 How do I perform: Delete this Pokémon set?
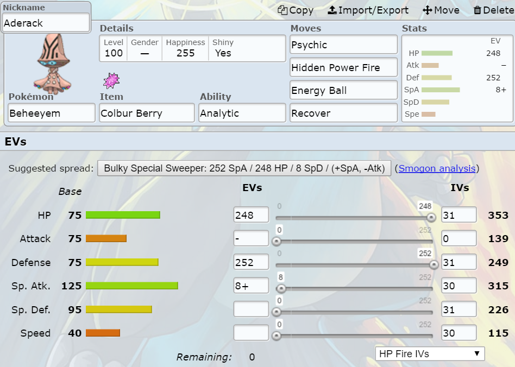[x=493, y=10]
